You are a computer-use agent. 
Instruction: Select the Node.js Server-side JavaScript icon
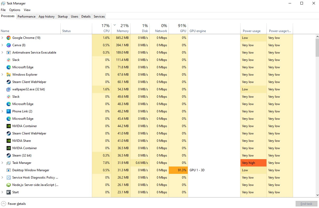(x=8, y=185)
